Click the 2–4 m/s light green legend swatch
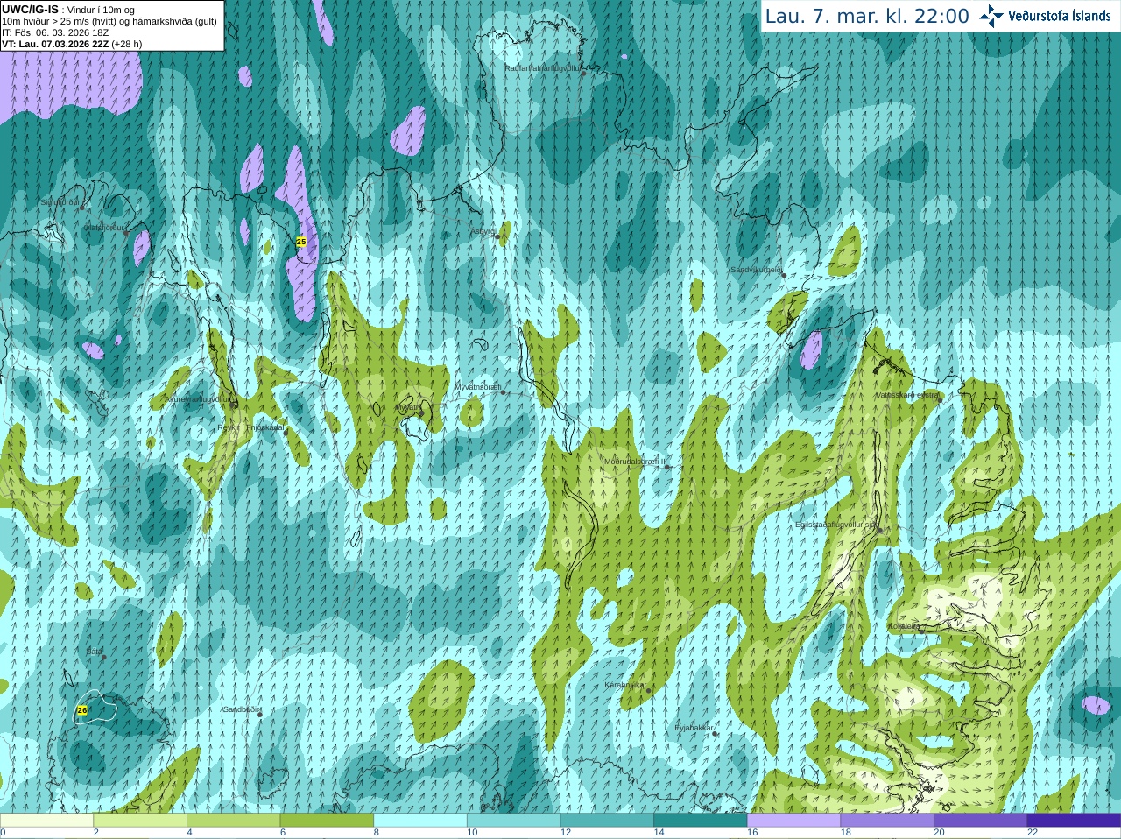The image size is (1121, 839). click(x=140, y=821)
